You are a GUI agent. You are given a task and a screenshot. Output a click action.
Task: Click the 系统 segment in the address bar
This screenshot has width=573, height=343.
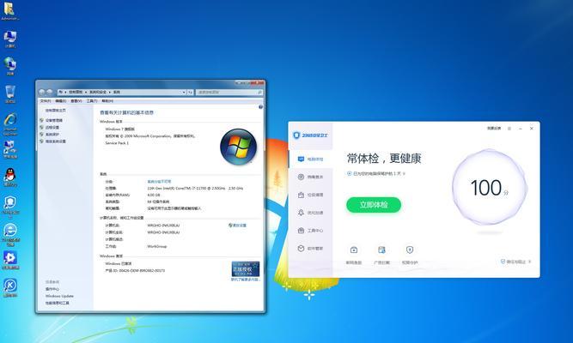click(117, 93)
